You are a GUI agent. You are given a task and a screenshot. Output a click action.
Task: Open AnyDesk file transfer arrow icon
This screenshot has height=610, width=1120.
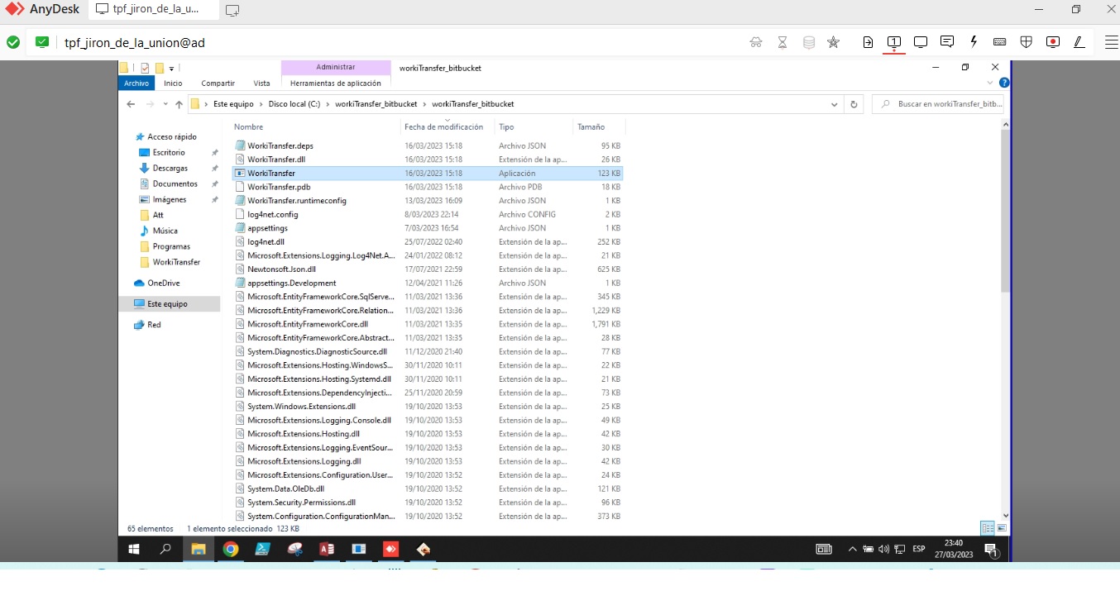tap(868, 42)
